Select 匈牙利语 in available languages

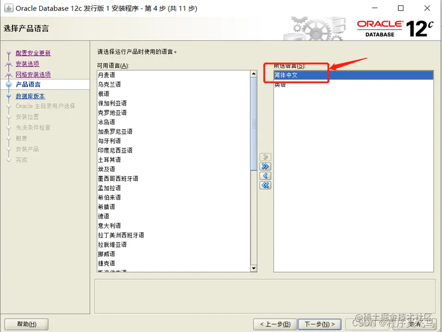(174, 141)
